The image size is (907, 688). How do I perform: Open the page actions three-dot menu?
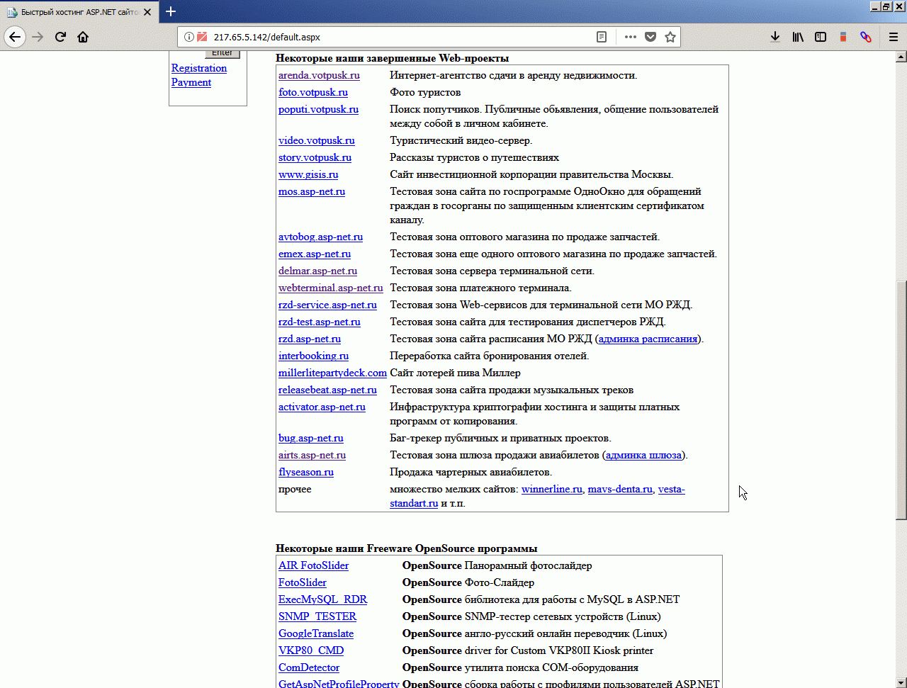tap(630, 37)
